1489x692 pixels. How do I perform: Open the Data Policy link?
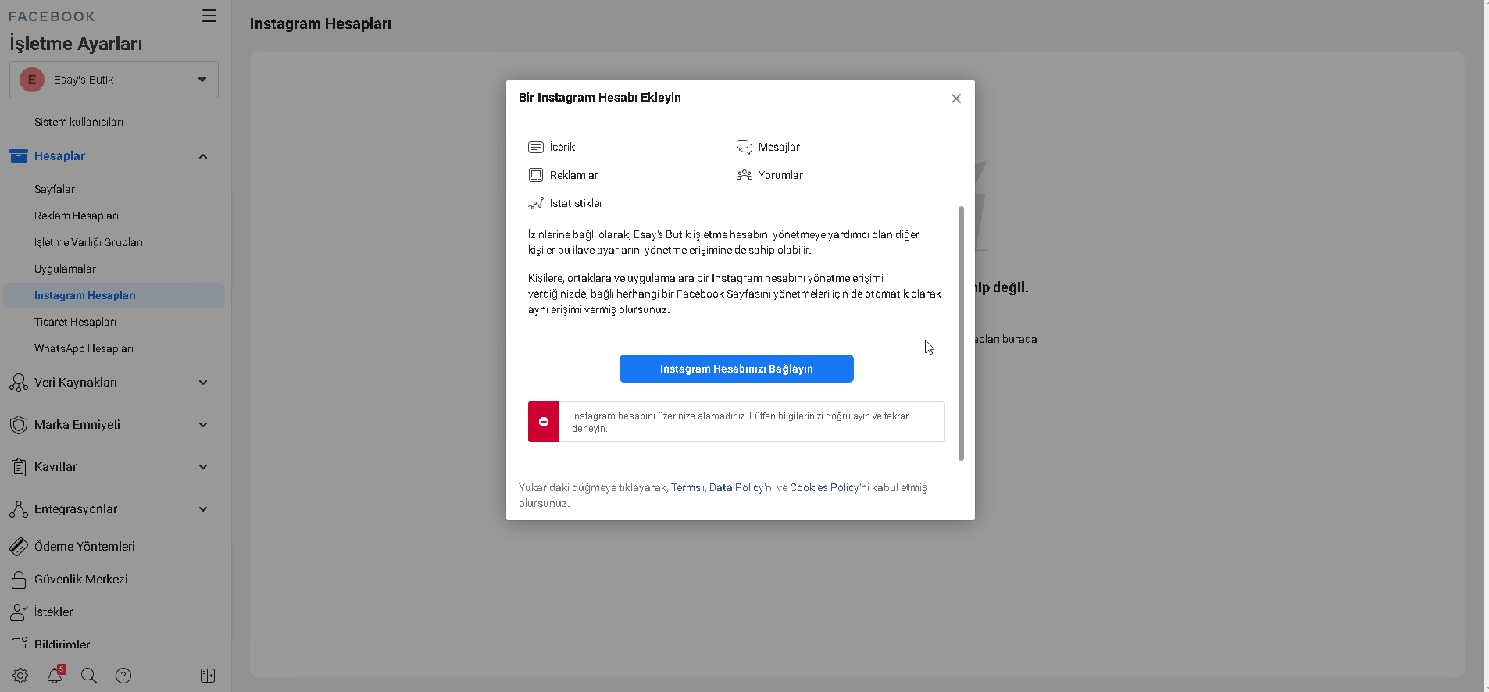click(x=736, y=487)
